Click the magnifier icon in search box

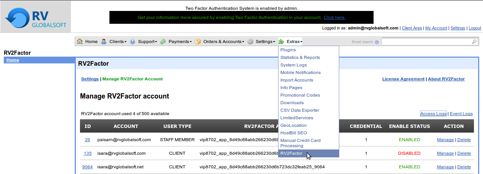click(474, 42)
